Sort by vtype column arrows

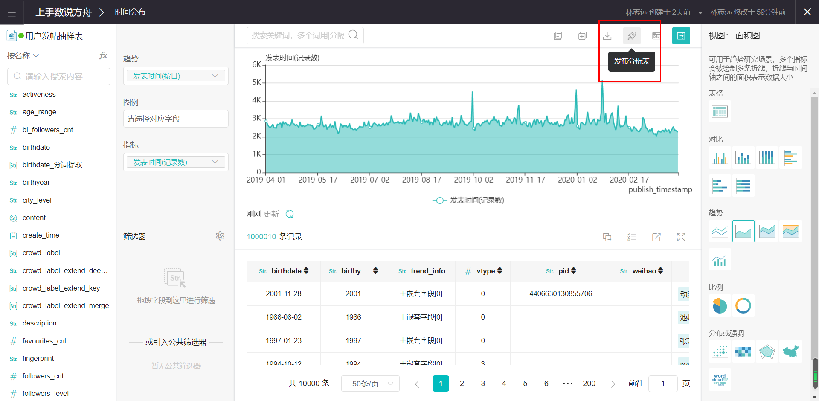[x=500, y=271]
